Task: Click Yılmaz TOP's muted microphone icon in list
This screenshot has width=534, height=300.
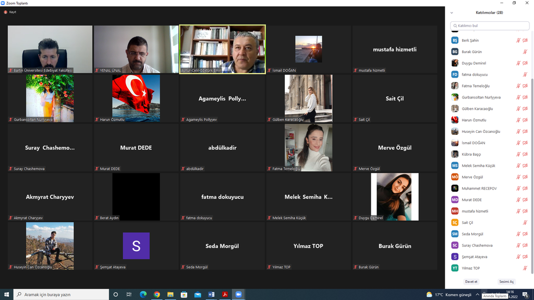Action: (525, 268)
